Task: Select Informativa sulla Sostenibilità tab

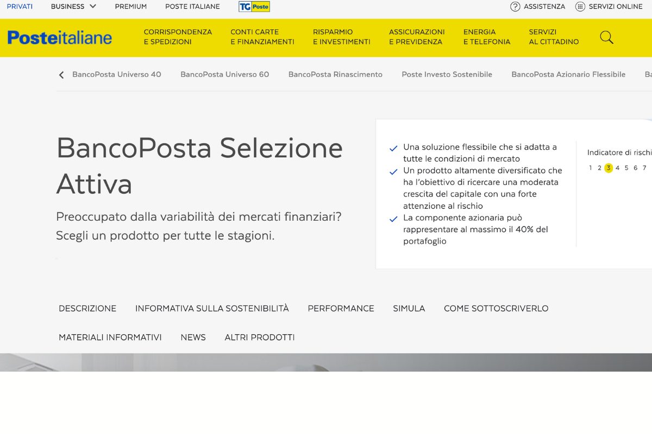Action: (x=212, y=308)
